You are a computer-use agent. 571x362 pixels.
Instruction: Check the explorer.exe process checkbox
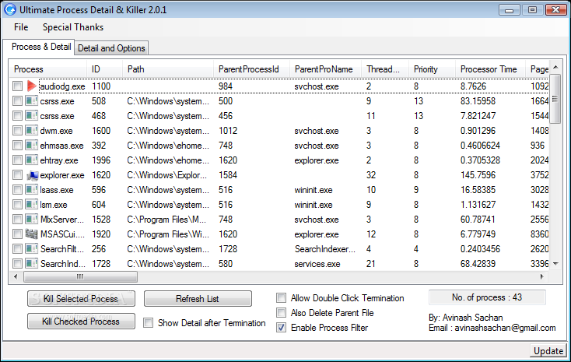coord(17,175)
